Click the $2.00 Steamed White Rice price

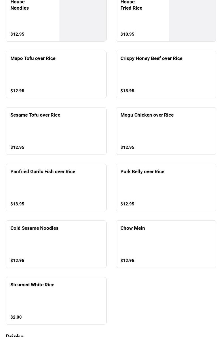16,317
